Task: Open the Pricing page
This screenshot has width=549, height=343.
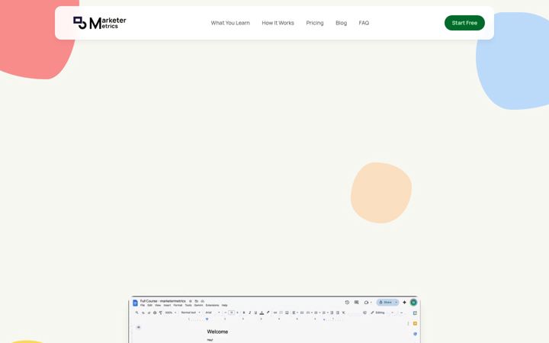Action: 315,23
